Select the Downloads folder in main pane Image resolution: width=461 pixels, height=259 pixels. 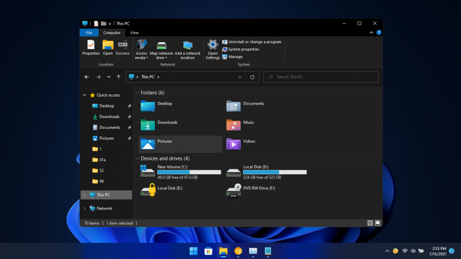pyautogui.click(x=148, y=125)
